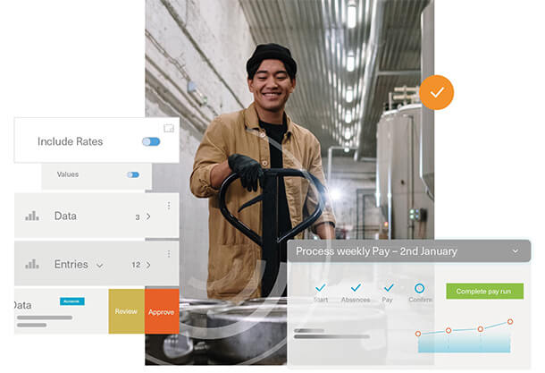Expand the Entries row right chevron

click(x=148, y=265)
